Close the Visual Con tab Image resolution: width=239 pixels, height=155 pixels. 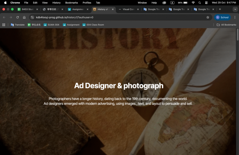[x=138, y=9]
